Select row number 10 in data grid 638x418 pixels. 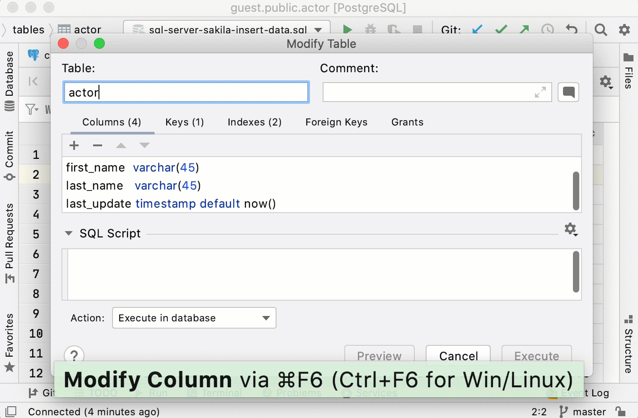tap(36, 334)
